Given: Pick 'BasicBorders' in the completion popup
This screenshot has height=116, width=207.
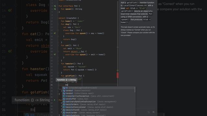Looking at the screenshot, I should pyautogui.click(x=98, y=104).
